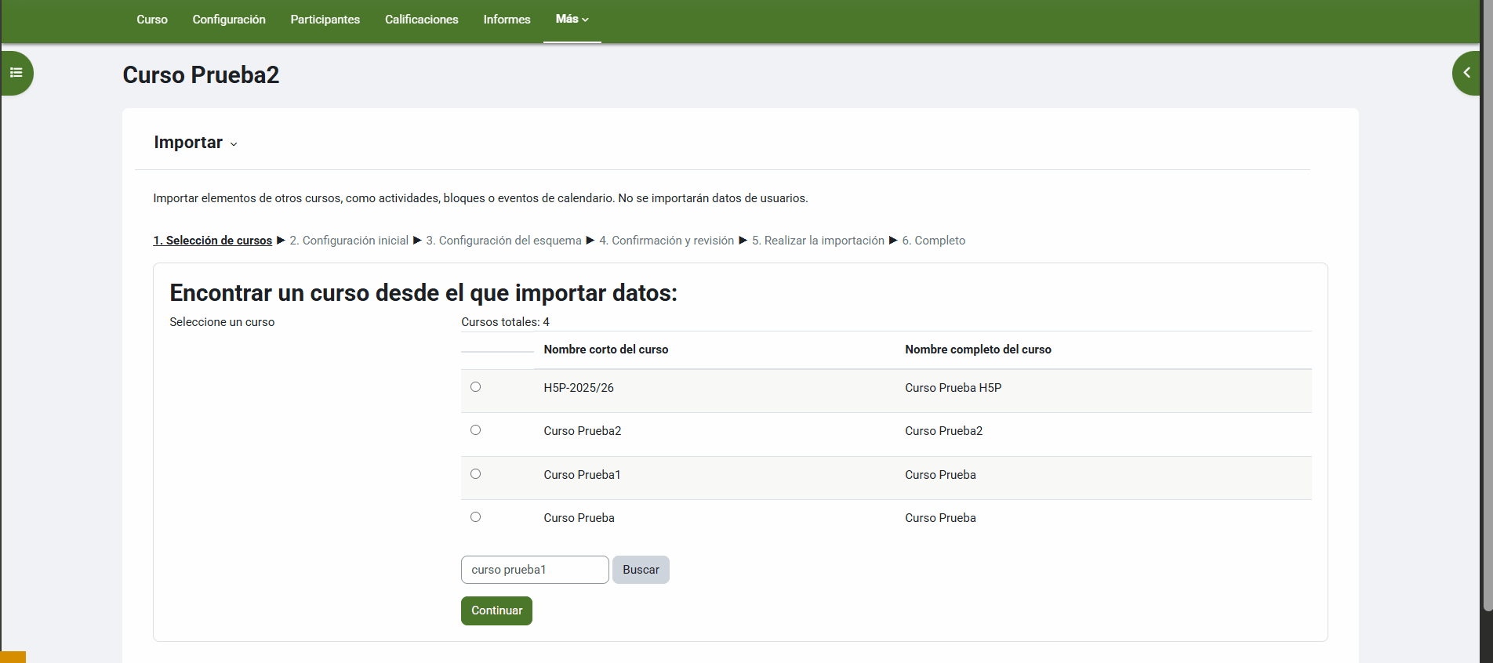Select the H5P-2025/26 course radio button
1493x663 pixels.
475,387
